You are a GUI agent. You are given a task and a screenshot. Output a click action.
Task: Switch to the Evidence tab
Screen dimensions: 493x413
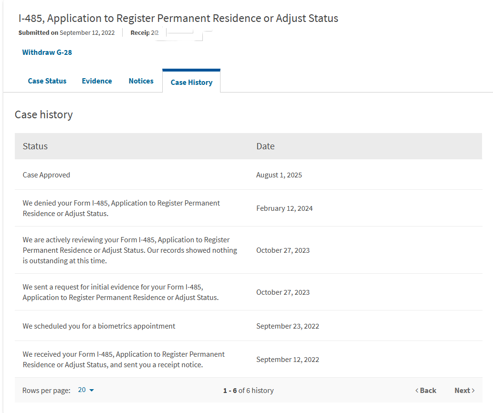tap(97, 81)
